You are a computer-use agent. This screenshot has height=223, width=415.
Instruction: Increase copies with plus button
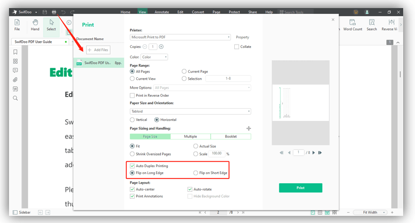(x=161, y=46)
